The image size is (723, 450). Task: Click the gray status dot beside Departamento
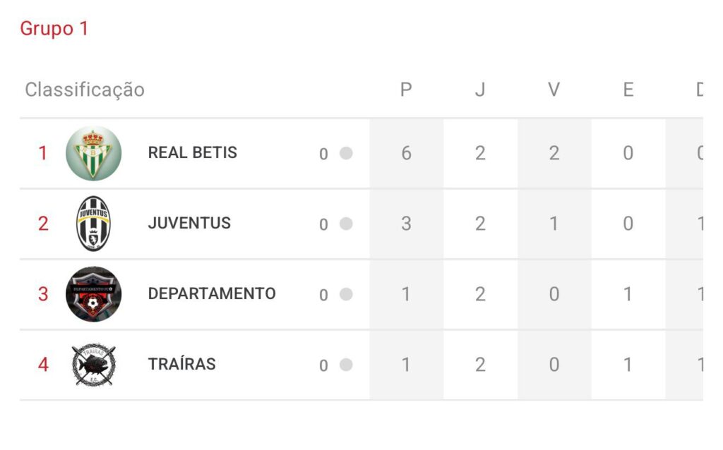point(346,294)
